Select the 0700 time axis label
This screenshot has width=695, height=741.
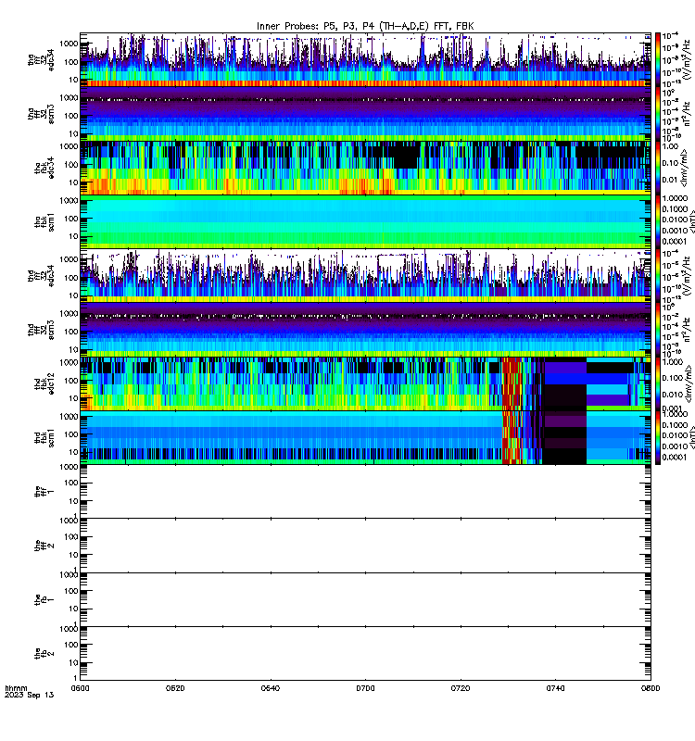(365, 688)
